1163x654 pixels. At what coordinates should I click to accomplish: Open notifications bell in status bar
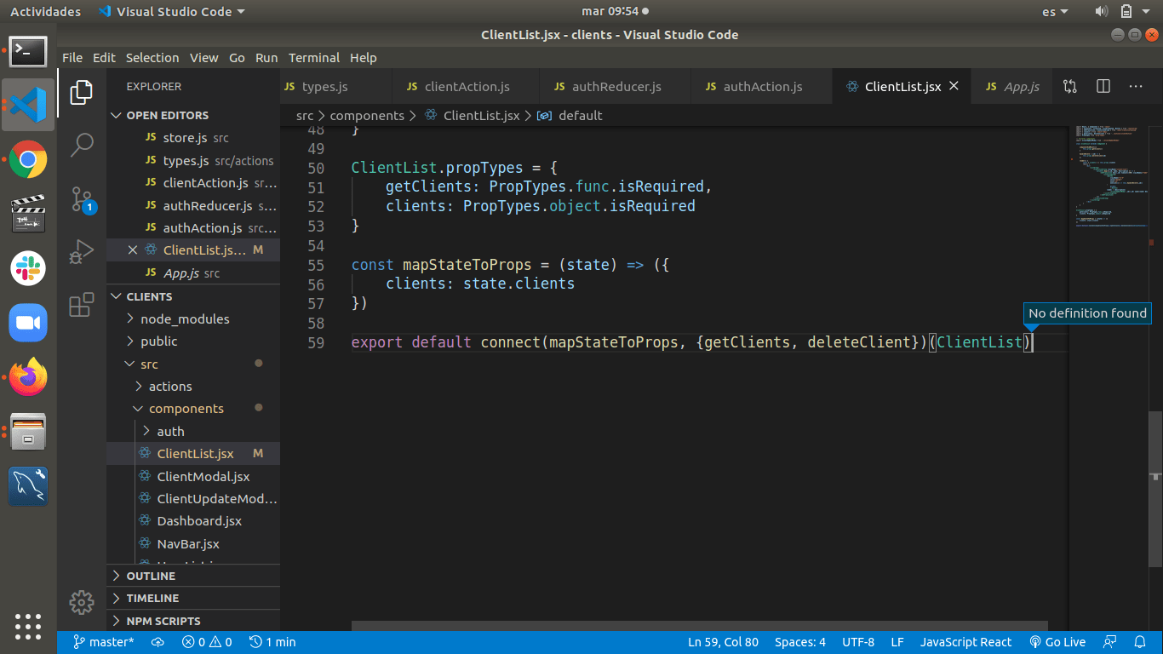1140,642
